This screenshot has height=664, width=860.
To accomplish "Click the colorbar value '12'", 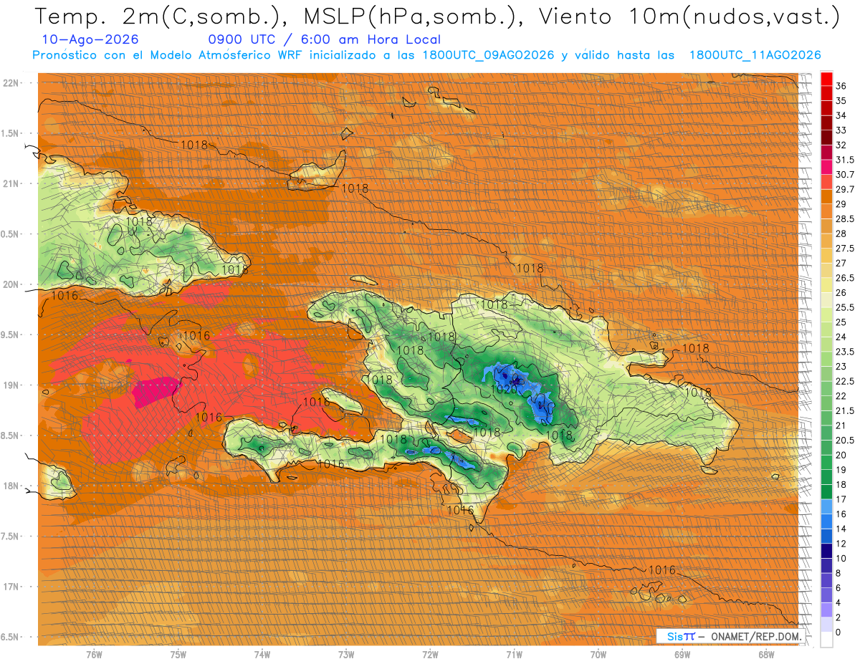I will (x=841, y=544).
